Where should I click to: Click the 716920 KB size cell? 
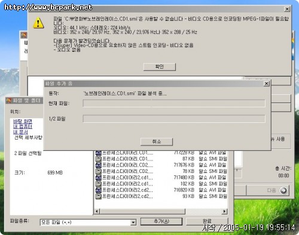pyautogui.click(x=184, y=190)
